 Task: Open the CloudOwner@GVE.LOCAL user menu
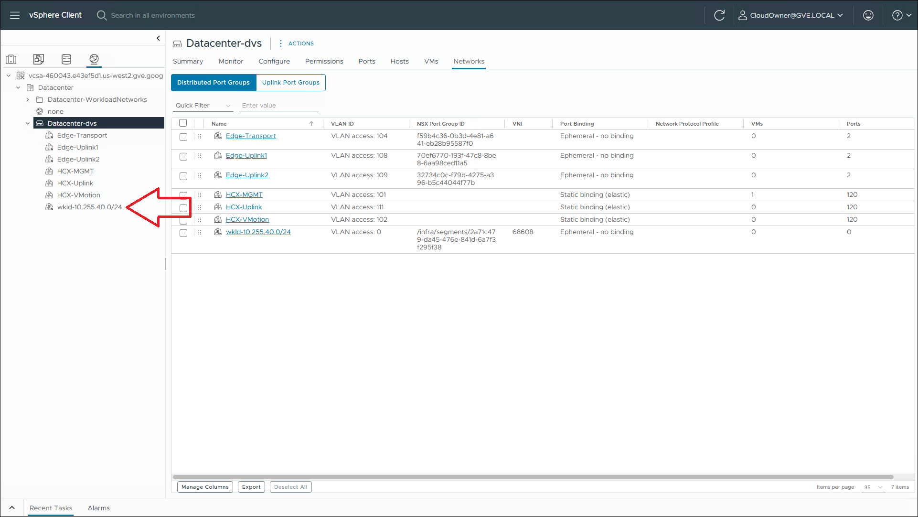coord(791,15)
